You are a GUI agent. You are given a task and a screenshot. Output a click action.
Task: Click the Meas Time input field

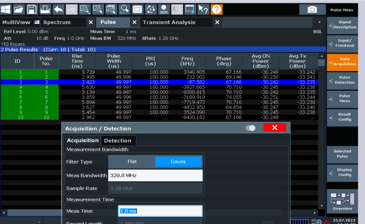pyautogui.click(x=160, y=211)
